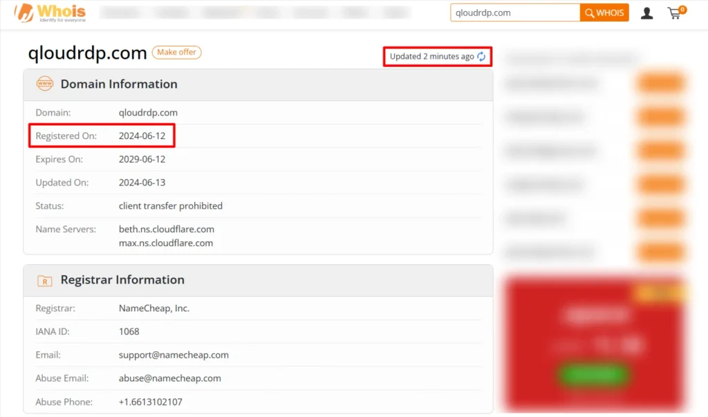Image resolution: width=708 pixels, height=417 pixels.
Task: Click the Domain Information heading
Action: [x=119, y=84]
